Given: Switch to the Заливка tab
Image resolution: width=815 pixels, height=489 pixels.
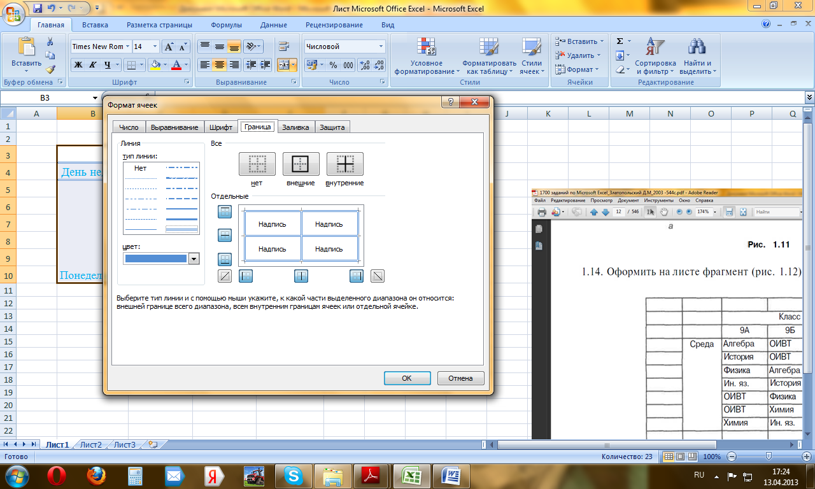Looking at the screenshot, I should tap(296, 127).
